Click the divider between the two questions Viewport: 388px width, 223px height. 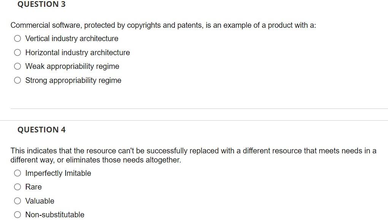click(194, 107)
